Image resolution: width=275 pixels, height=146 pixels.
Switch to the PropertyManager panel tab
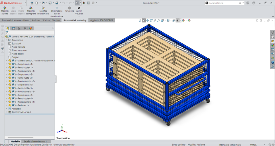pyautogui.click(x=14, y=28)
